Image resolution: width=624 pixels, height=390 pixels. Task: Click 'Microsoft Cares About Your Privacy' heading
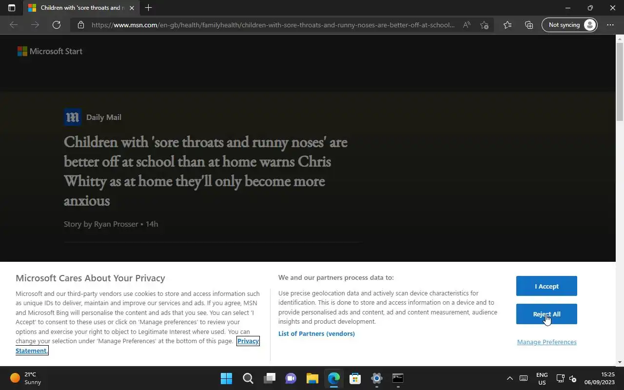tap(90, 278)
